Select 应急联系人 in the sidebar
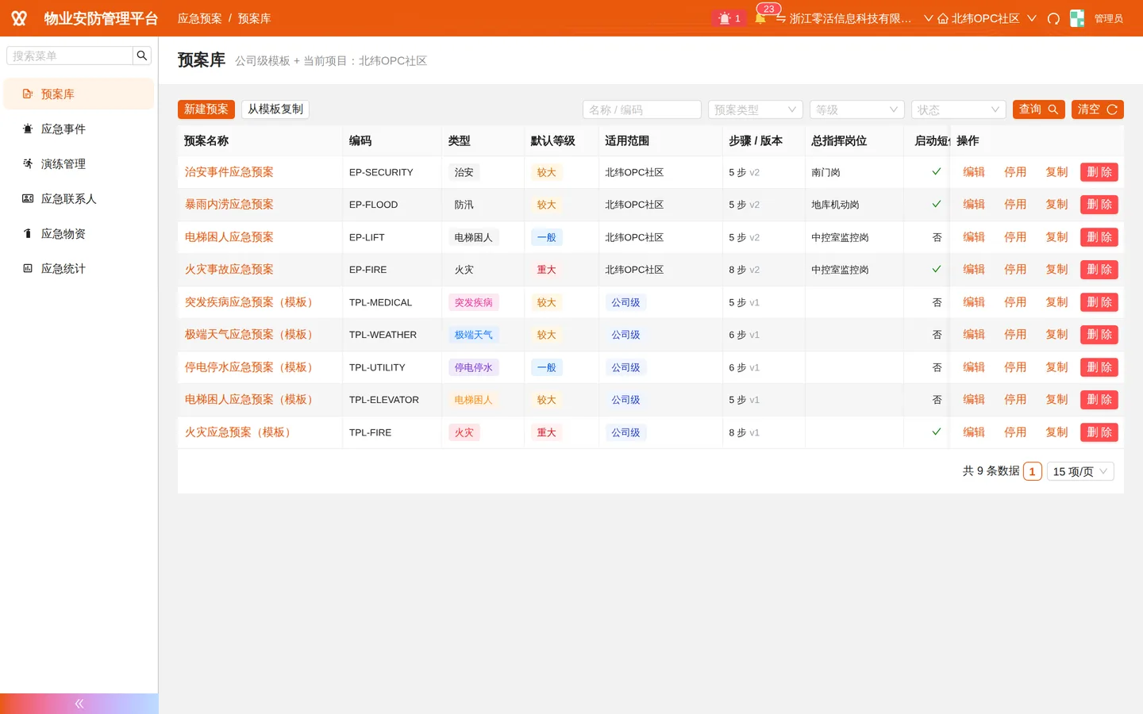This screenshot has height=714, width=1143. 79,198
